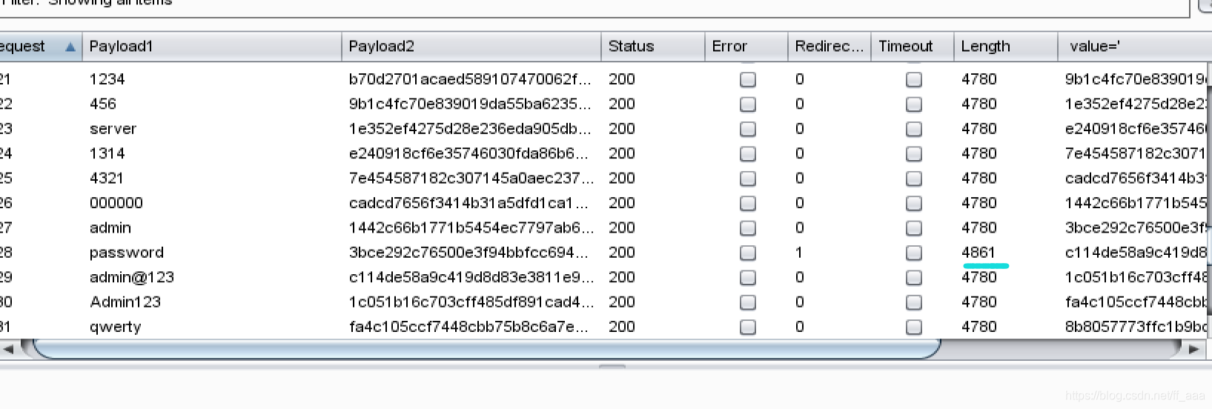Sort by the Timeout column header
The image size is (1212, 409).
pyautogui.click(x=912, y=46)
